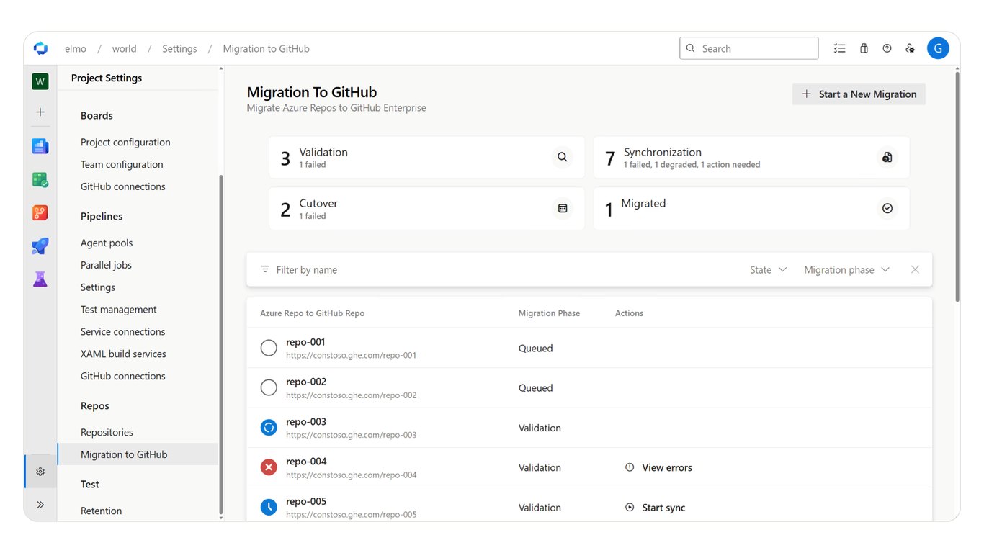Open Pipelines rocket icon in rail
Image resolution: width=984 pixels, height=553 pixels.
tap(40, 246)
